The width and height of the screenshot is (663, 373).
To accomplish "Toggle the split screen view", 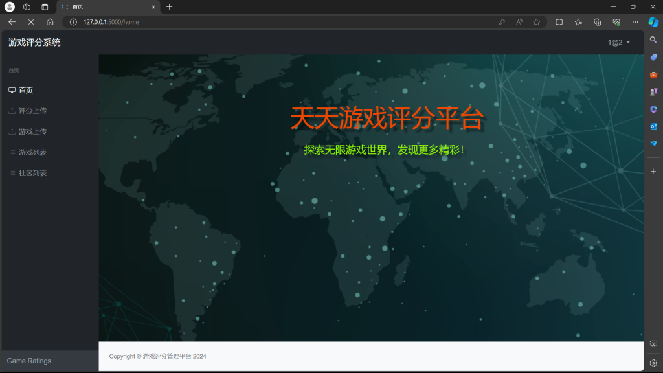I will click(559, 22).
